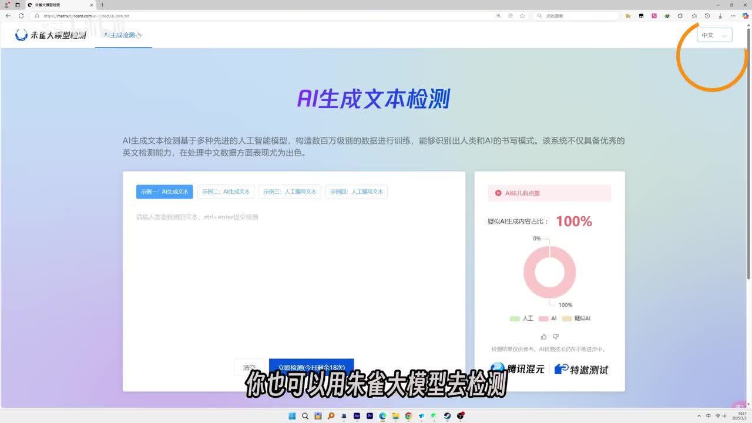
Task: Click 示例三：人工编写文本 example button
Action: [x=290, y=192]
